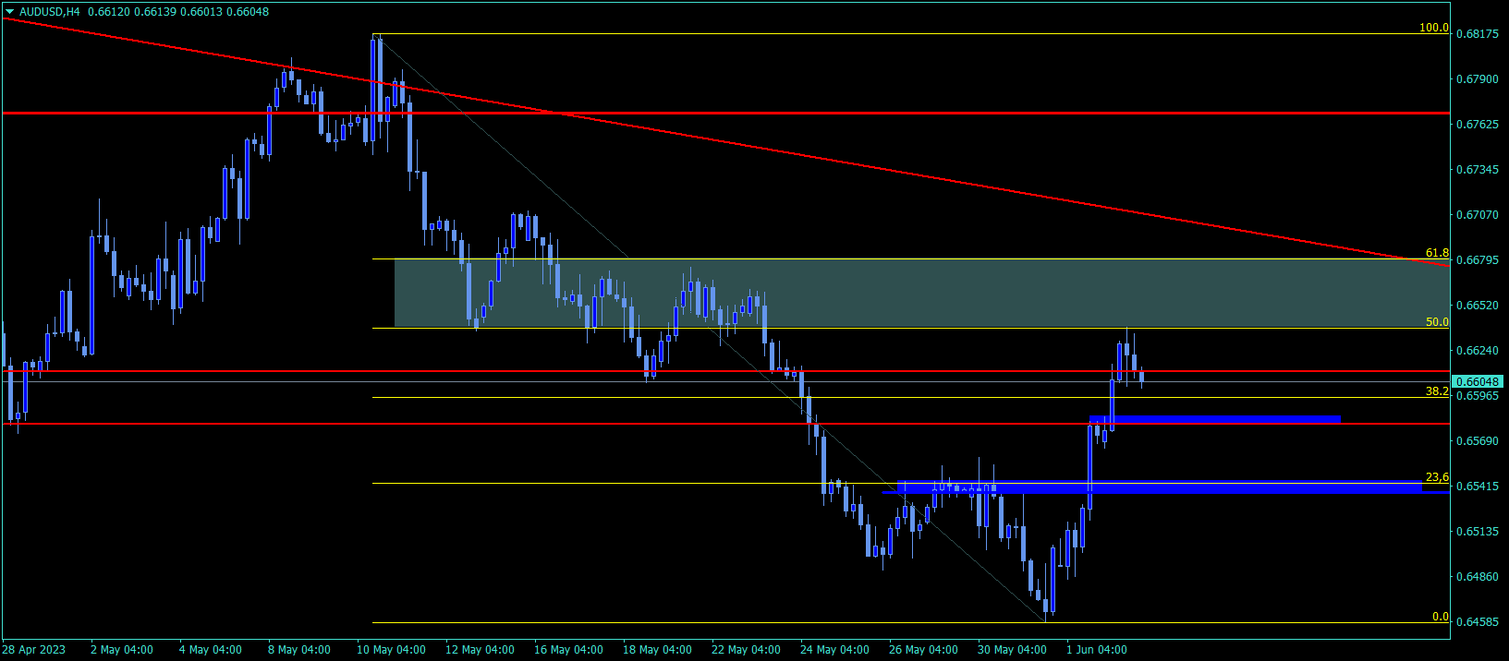
Task: Select the Fibonacci 100.0 level label
Action: 1434,28
